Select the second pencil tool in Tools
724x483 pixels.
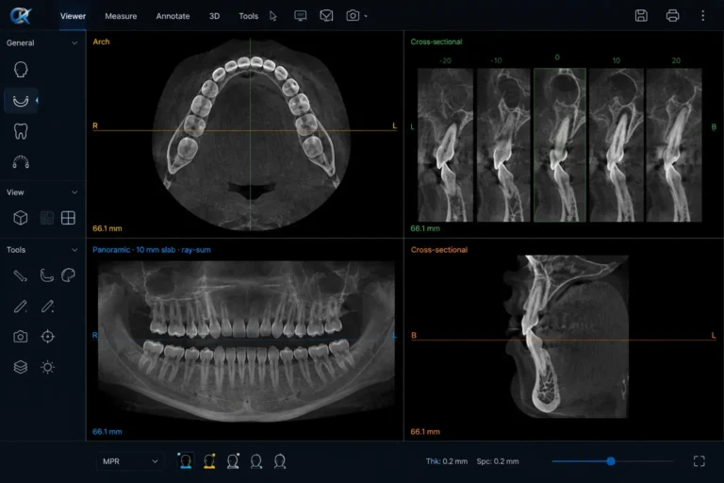47,307
